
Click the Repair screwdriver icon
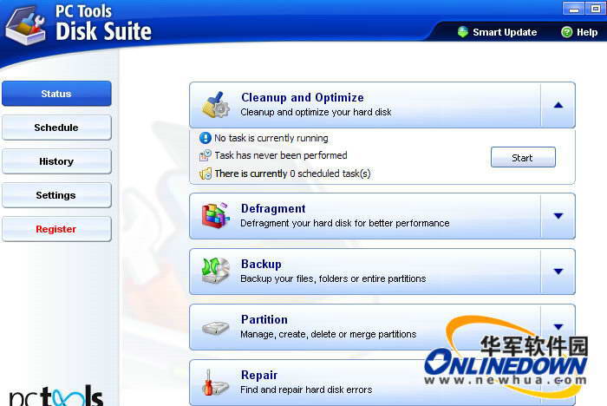(216, 382)
